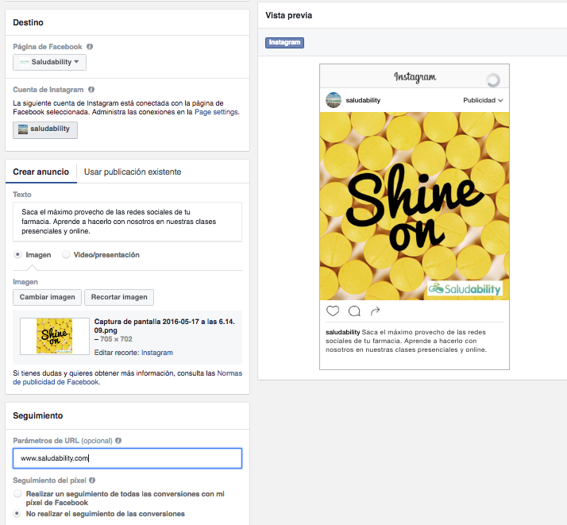Select No realizar el seguimiento option
Viewport: 567px width, 525px height.
[17, 513]
